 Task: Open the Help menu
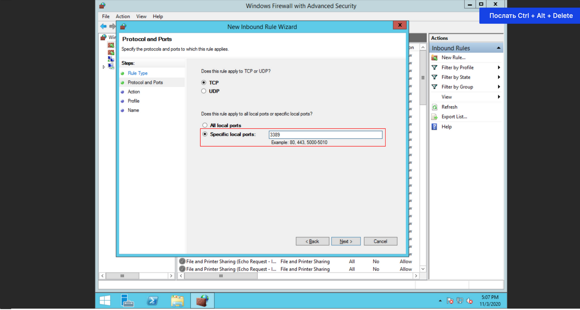[x=158, y=16]
